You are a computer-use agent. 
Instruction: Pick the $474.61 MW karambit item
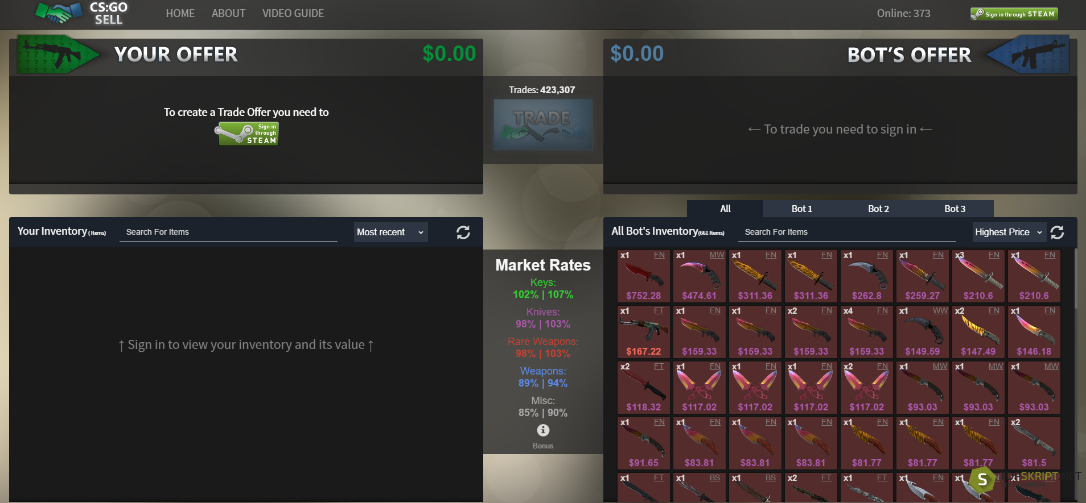(699, 276)
